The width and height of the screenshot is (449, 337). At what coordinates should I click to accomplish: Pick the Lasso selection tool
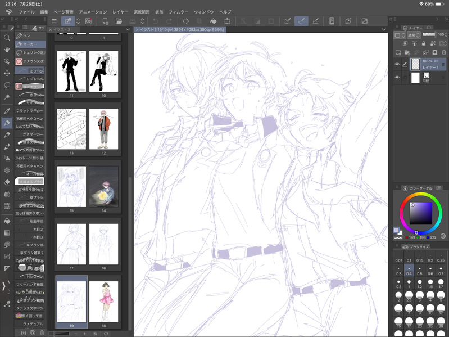pos(7,85)
